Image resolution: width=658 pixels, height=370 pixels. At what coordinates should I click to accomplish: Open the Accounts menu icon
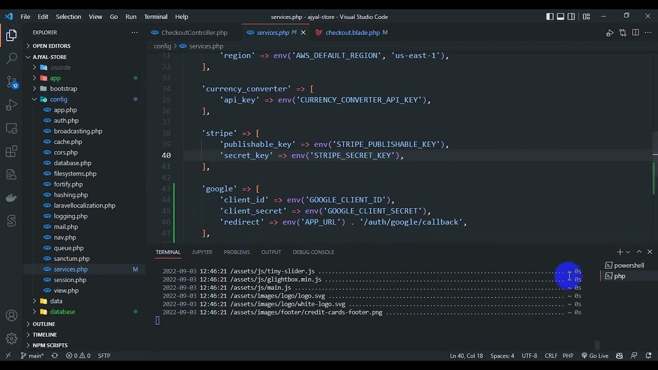point(11,316)
